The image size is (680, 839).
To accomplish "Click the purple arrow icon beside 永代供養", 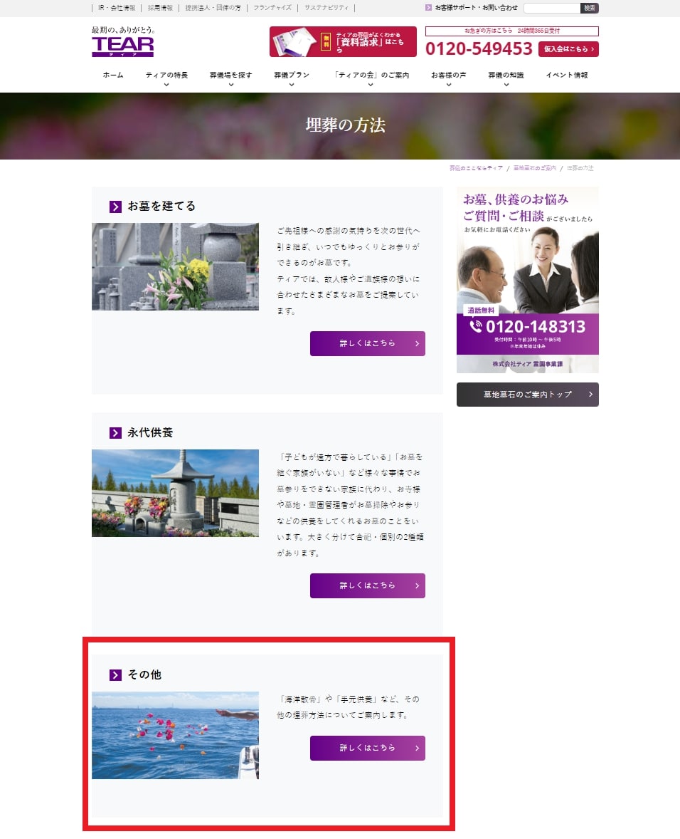I will pos(115,433).
